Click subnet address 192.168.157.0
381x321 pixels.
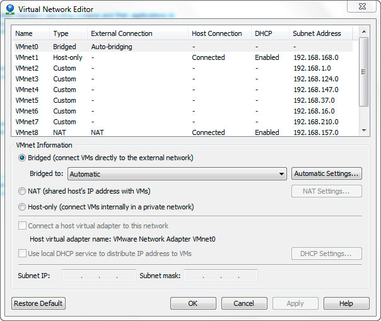pyautogui.click(x=316, y=132)
